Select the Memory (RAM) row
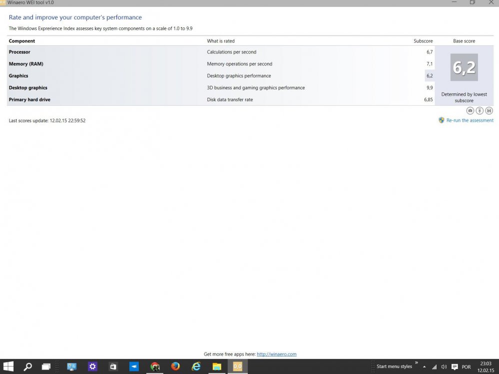The image size is (499, 374). click(x=221, y=64)
